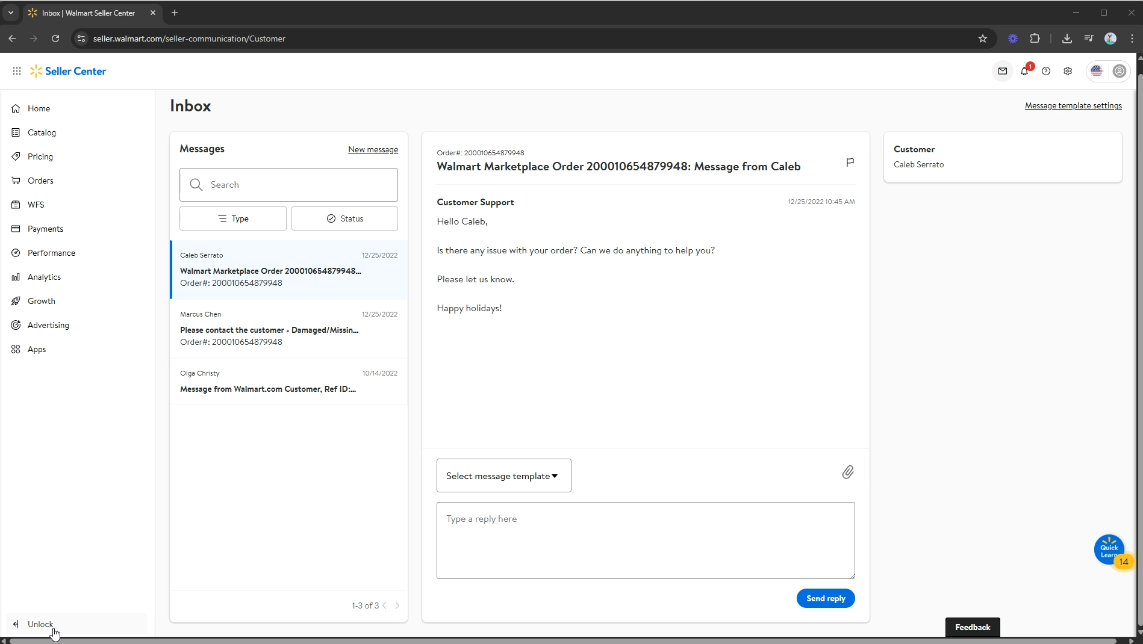This screenshot has width=1143, height=644.
Task: Bookmark this page with the star icon
Action: pyautogui.click(x=983, y=39)
